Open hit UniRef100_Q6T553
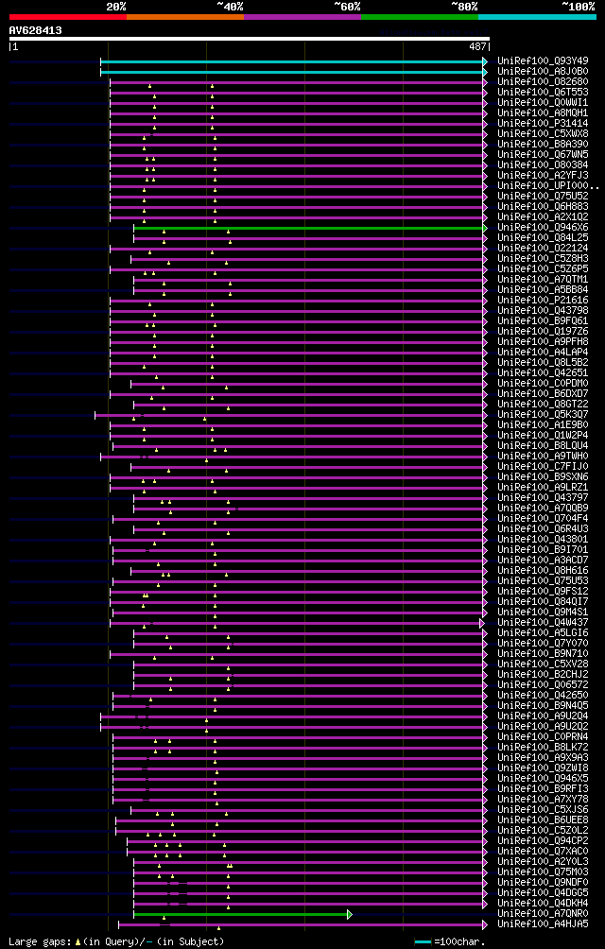Image resolution: width=605 pixels, height=949 pixels. tap(543, 92)
